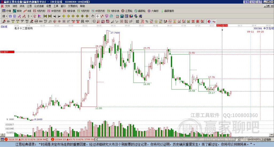This screenshot has width=274, height=147.
Task: Open the 赢家轮 wheel tool
Action: [x=140, y=11]
